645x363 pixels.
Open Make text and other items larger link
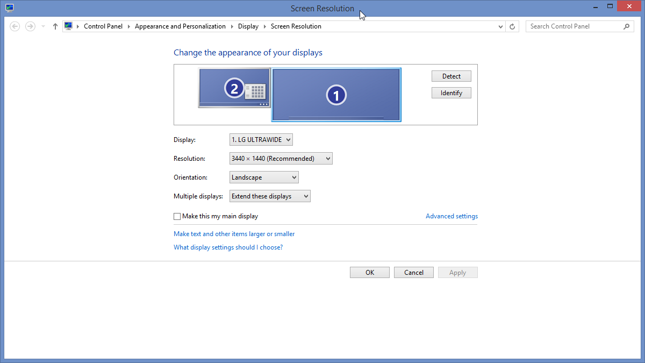(x=234, y=234)
